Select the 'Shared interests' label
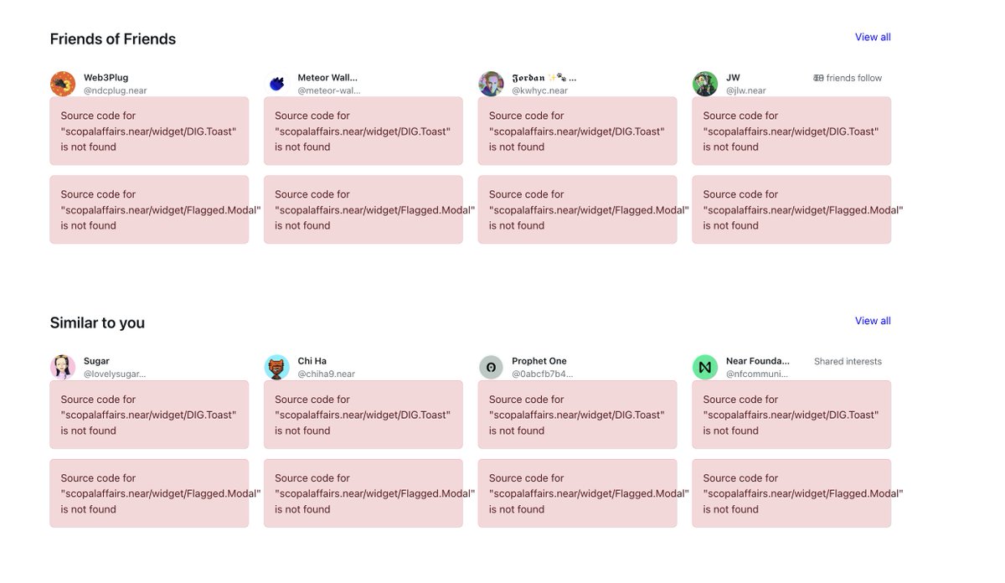1005x583 pixels. tap(848, 362)
